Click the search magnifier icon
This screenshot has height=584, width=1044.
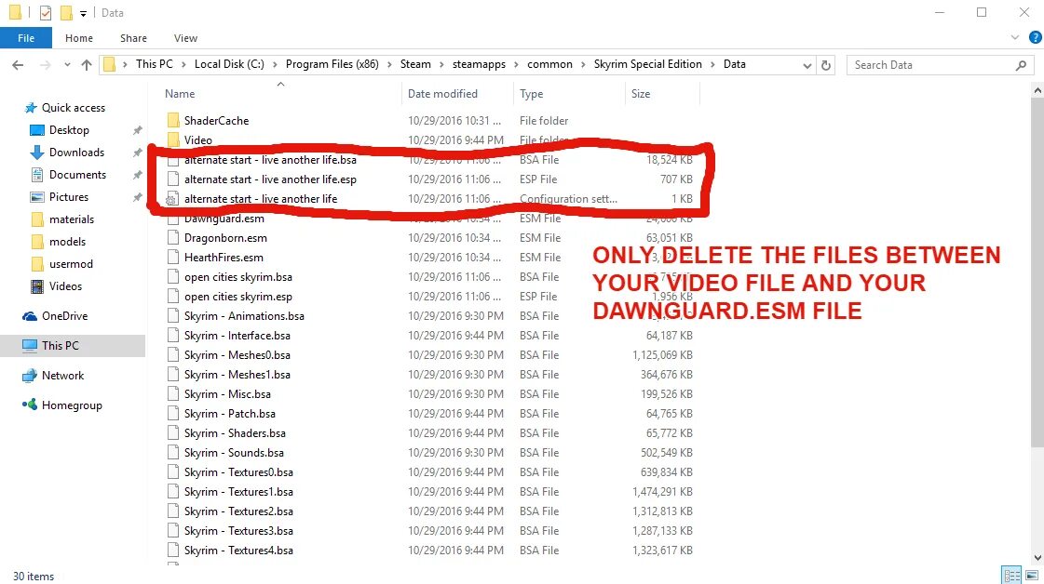pyautogui.click(x=1022, y=64)
